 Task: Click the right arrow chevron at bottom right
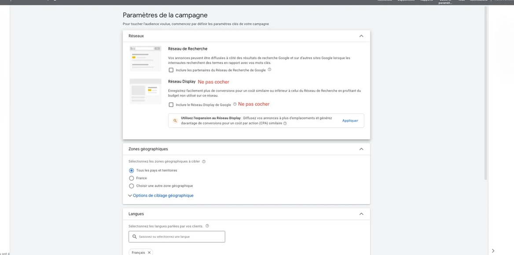(493, 251)
